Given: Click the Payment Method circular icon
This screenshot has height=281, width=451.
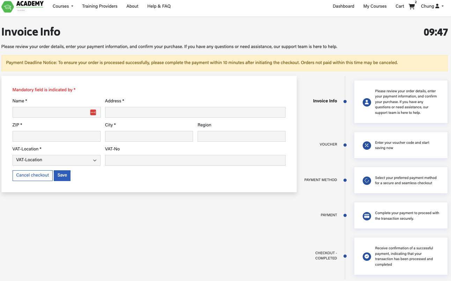Looking at the screenshot, I should pos(367,181).
